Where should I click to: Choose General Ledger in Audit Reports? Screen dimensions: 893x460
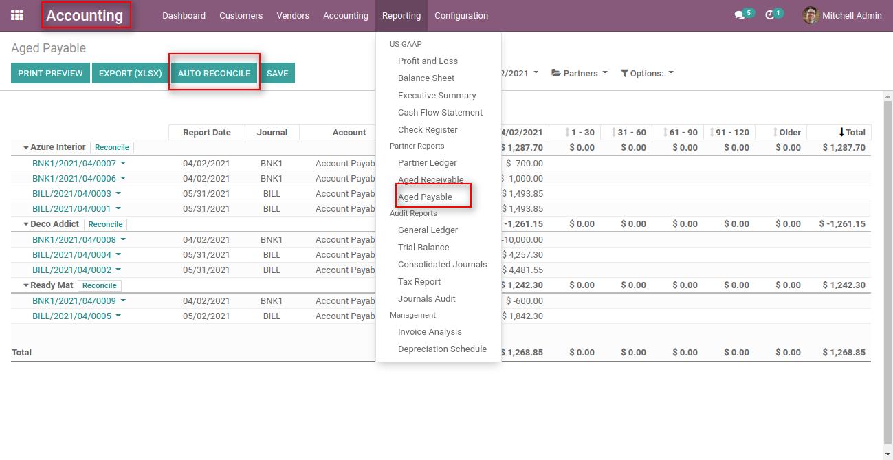point(428,230)
